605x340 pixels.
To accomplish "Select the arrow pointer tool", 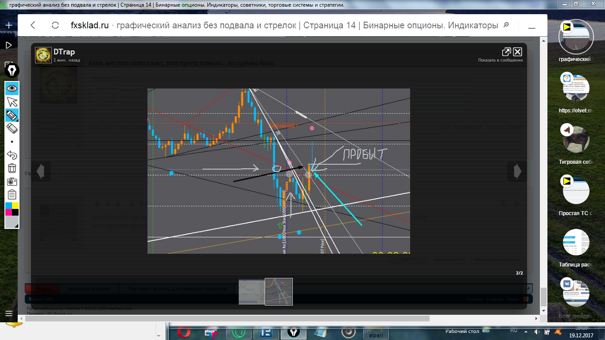I will [12, 102].
